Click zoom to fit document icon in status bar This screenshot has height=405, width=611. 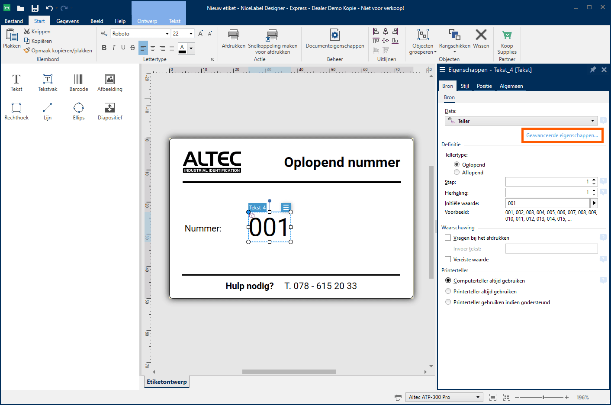[492, 397]
